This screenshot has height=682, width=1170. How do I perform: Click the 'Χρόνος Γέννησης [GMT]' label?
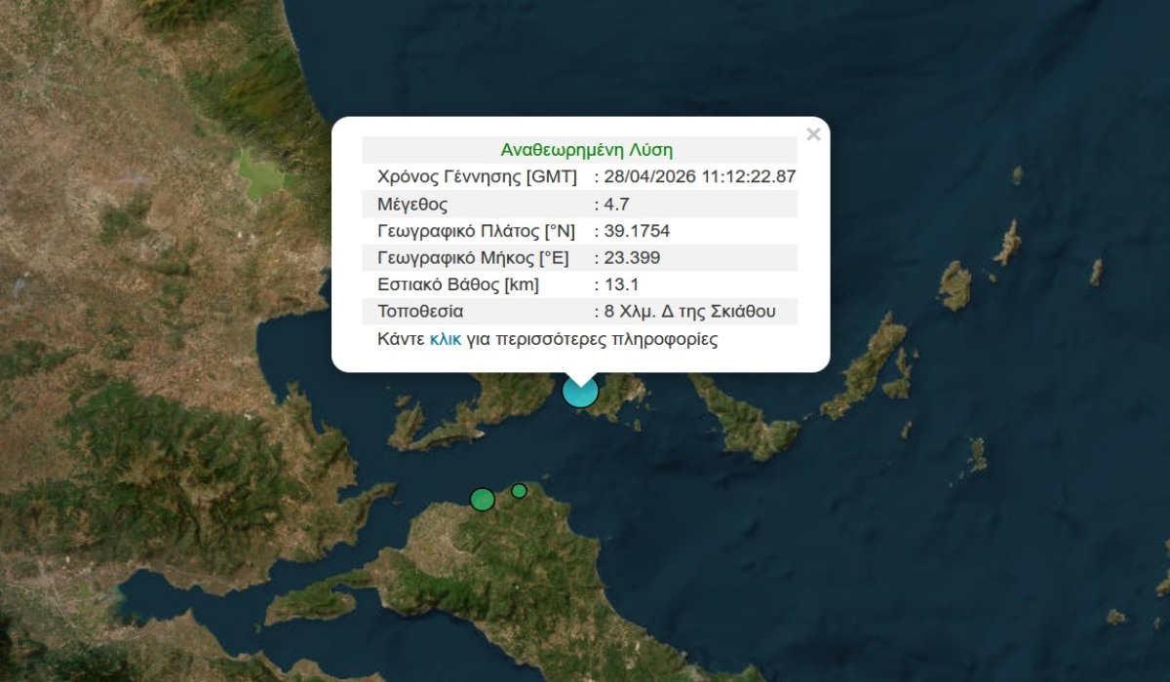click(x=477, y=176)
